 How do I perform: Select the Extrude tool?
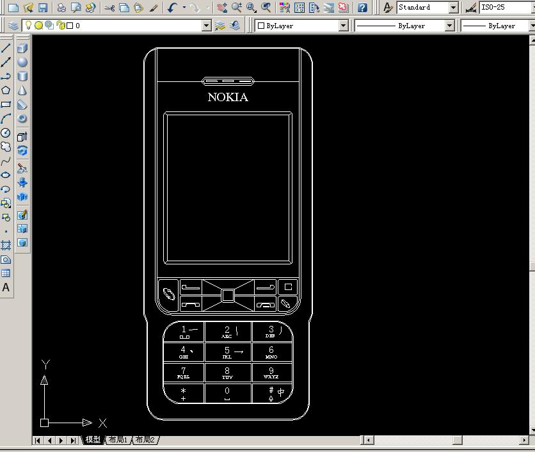[22, 136]
